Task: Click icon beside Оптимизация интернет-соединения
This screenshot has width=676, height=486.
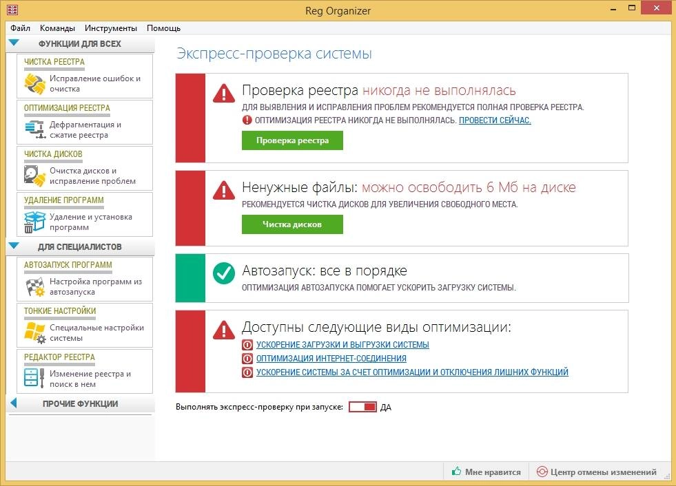Action: point(247,359)
